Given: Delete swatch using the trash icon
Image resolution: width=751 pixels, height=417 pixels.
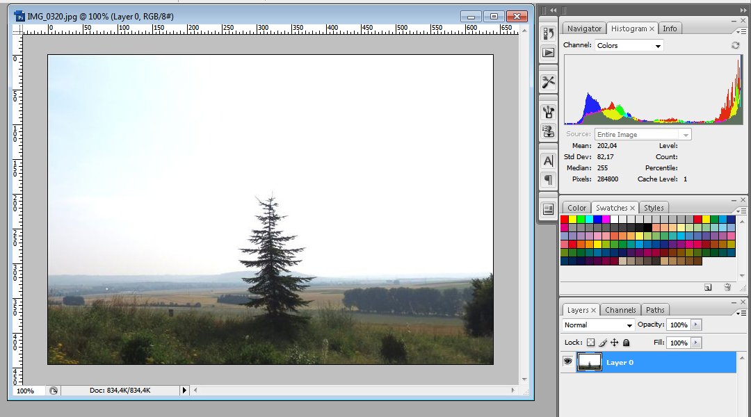Looking at the screenshot, I should coord(727,287).
